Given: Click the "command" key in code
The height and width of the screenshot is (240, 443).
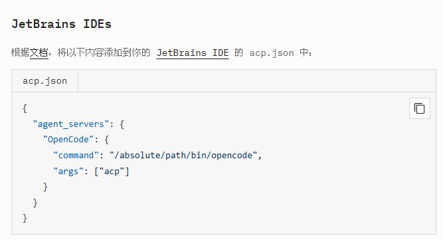Looking at the screenshot, I should click(76, 155).
